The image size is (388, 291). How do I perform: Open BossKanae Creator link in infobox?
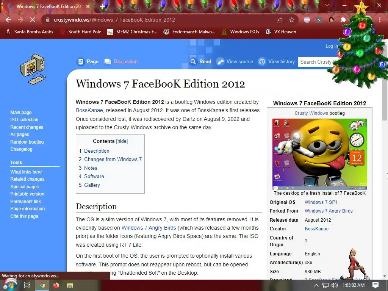[316, 229]
